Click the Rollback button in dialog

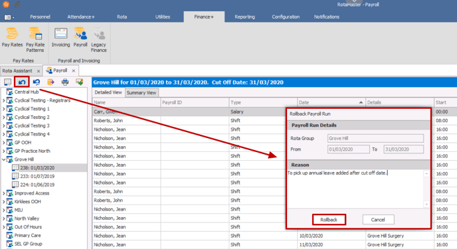329,220
